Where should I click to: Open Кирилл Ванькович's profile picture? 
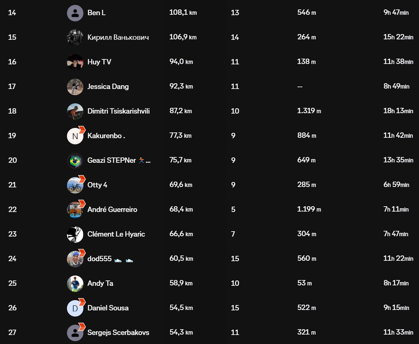pyautogui.click(x=75, y=37)
